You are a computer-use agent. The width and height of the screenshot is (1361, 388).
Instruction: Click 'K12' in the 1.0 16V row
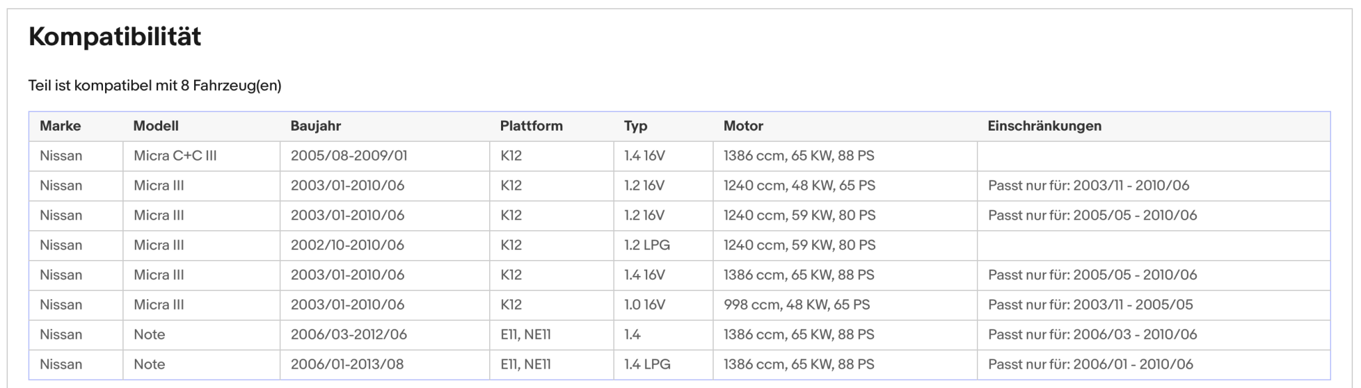(511, 305)
